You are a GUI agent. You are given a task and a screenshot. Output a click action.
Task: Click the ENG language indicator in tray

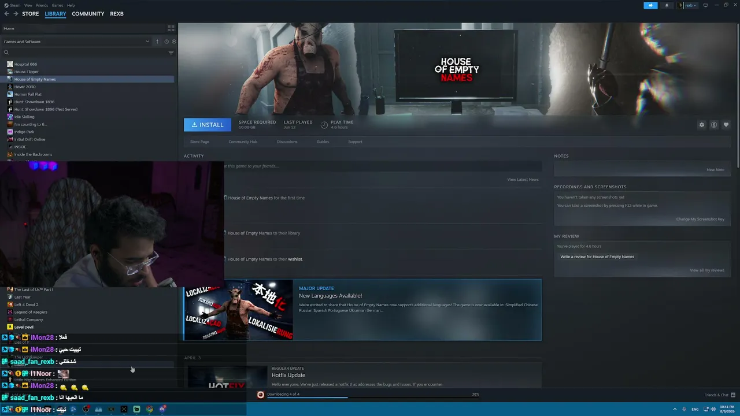click(x=695, y=409)
